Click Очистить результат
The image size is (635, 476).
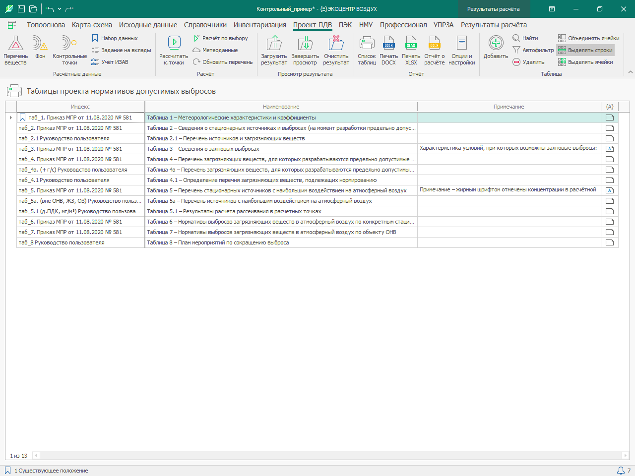pyautogui.click(x=336, y=51)
